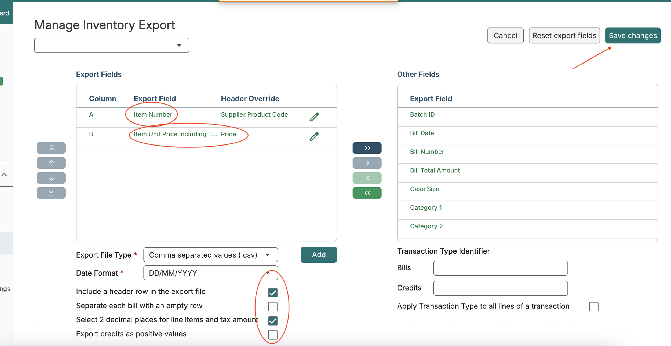The height and width of the screenshot is (346, 671).
Task: Edit the Item Number header override
Action: pyautogui.click(x=314, y=117)
